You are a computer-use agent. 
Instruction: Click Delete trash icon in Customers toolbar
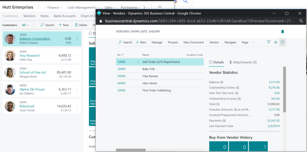76,25
